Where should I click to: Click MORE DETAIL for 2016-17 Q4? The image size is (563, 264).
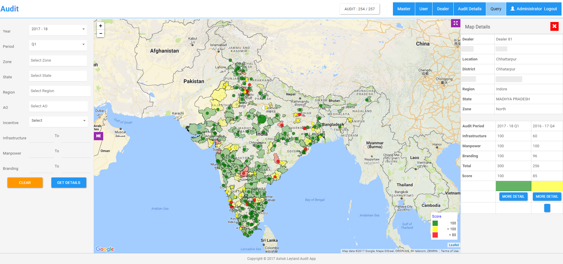click(547, 197)
